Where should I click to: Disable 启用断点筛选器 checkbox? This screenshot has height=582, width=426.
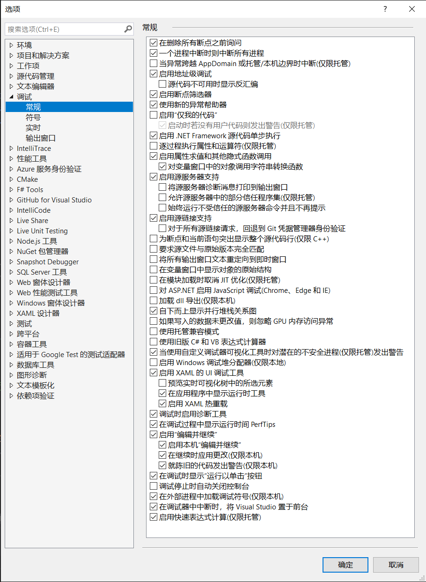pos(153,94)
